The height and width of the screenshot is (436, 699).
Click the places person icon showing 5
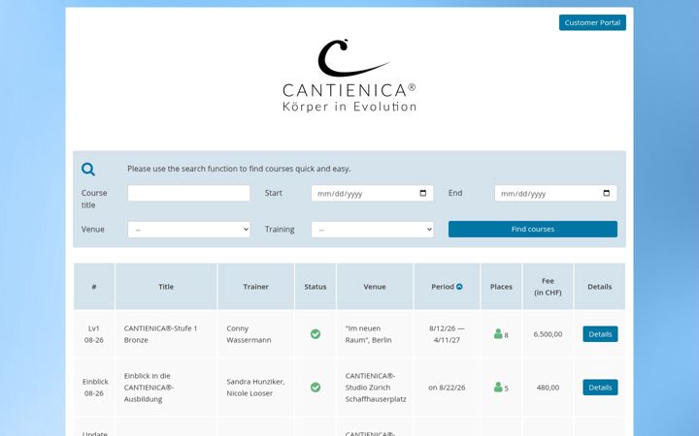[x=498, y=387]
